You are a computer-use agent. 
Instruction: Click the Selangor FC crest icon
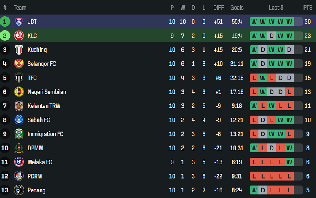(x=19, y=64)
